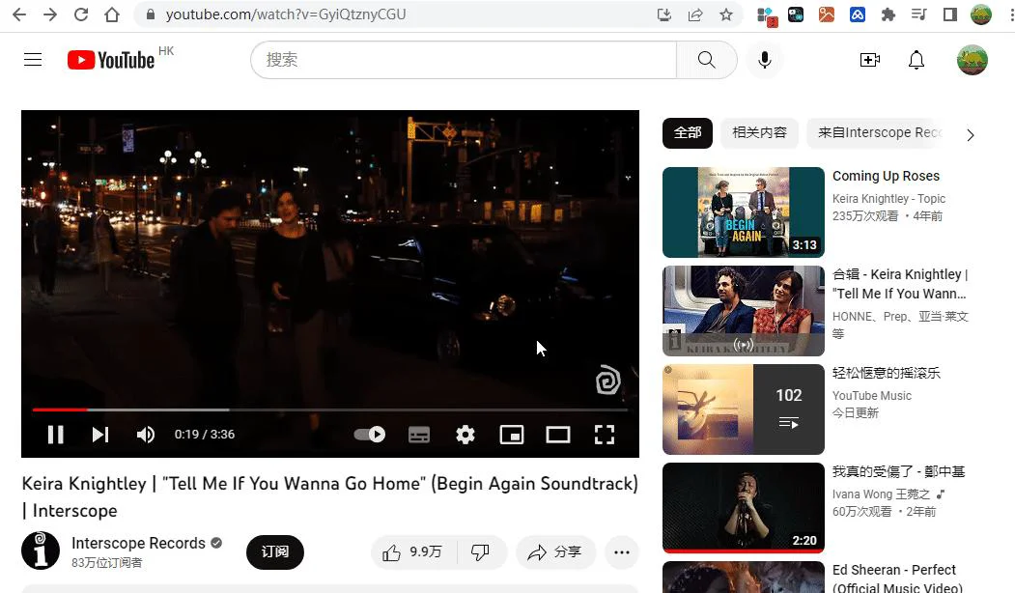
Task: Open more actions three-dot menu
Action: click(x=621, y=552)
